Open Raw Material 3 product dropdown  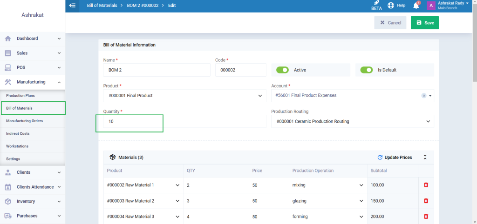point(143,217)
